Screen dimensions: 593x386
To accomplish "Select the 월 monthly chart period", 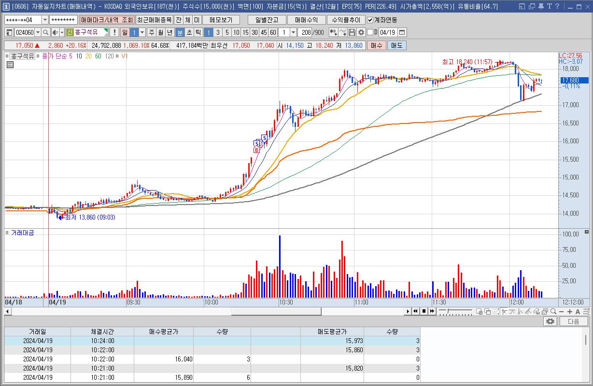I will pos(160,32).
